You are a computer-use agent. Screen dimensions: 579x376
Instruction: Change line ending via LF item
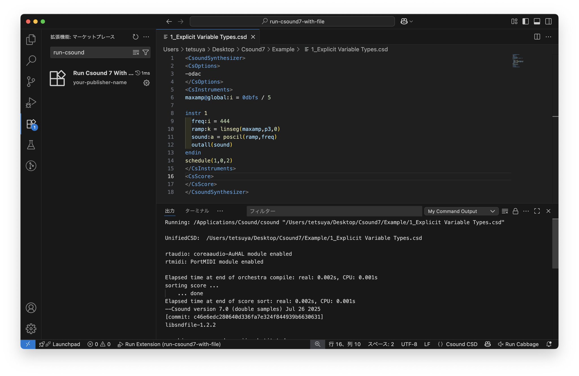(x=427, y=344)
